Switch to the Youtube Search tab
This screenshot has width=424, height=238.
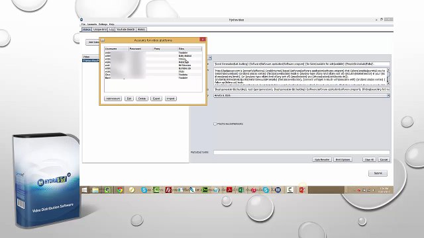(125, 29)
